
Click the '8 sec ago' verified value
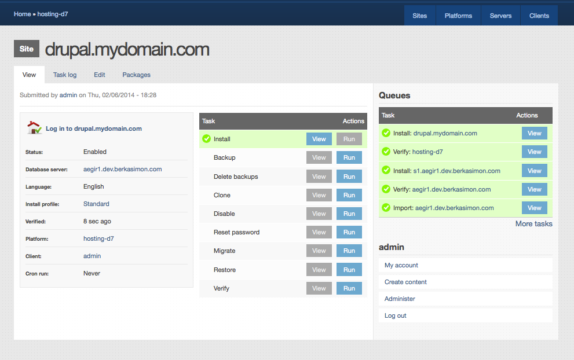pyautogui.click(x=97, y=221)
